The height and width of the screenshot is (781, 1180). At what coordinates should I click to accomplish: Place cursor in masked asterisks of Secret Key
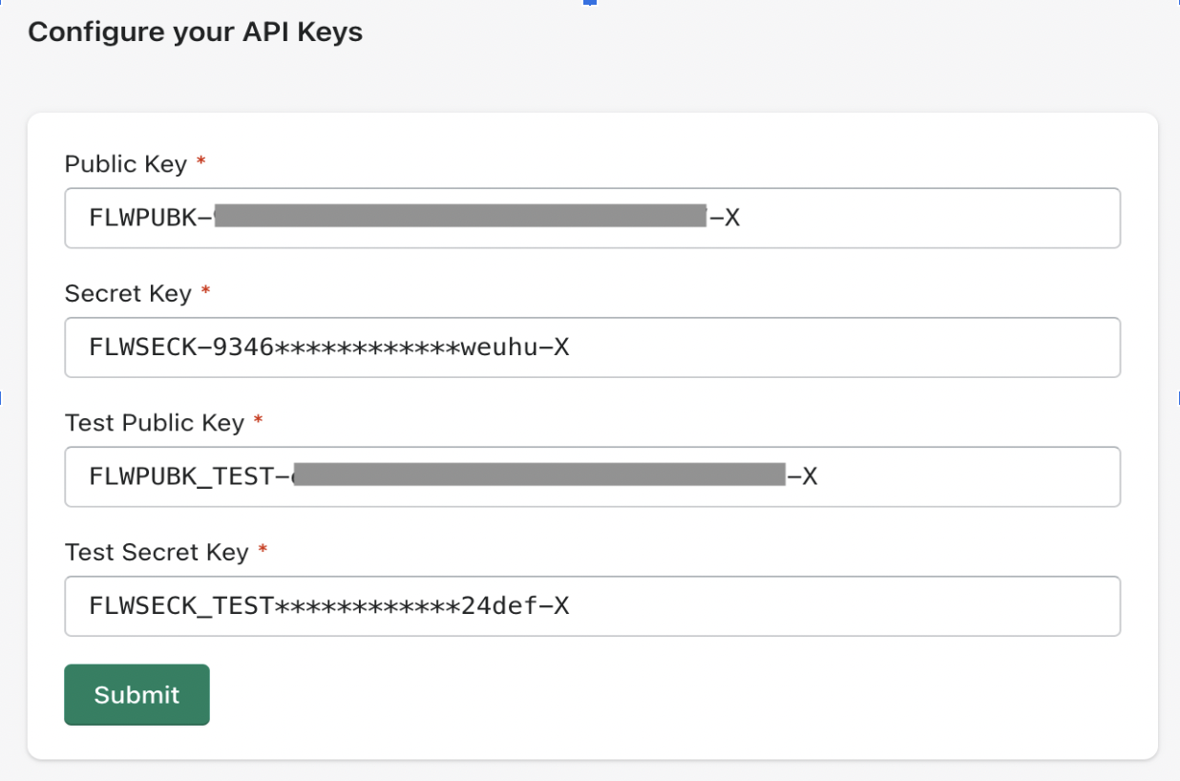(368, 347)
